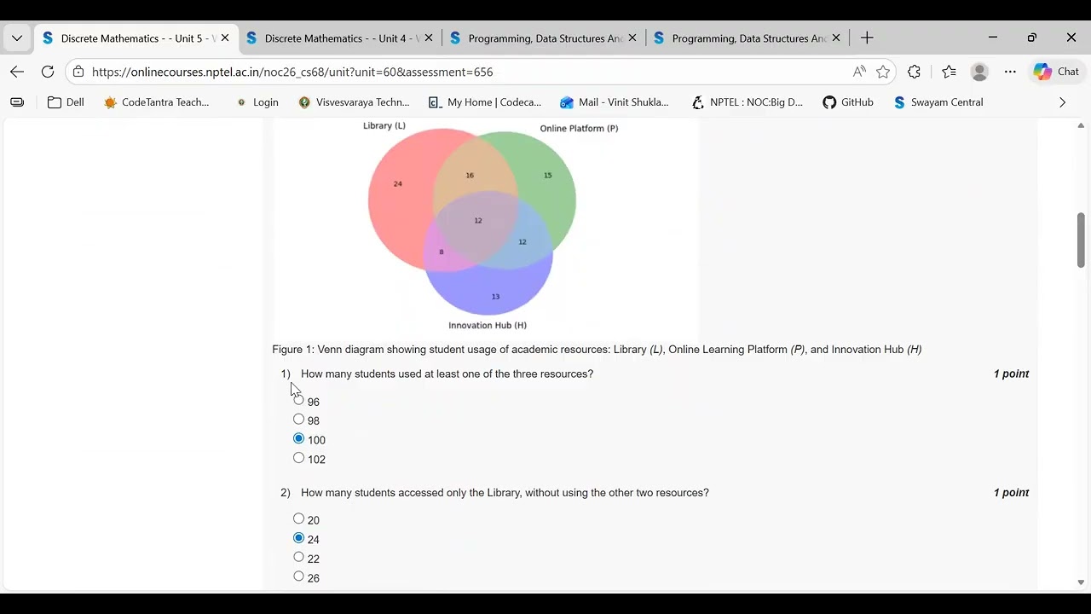The width and height of the screenshot is (1091, 614).
Task: Open vertical tabs icon on bookmarks bar
Action: tap(17, 102)
